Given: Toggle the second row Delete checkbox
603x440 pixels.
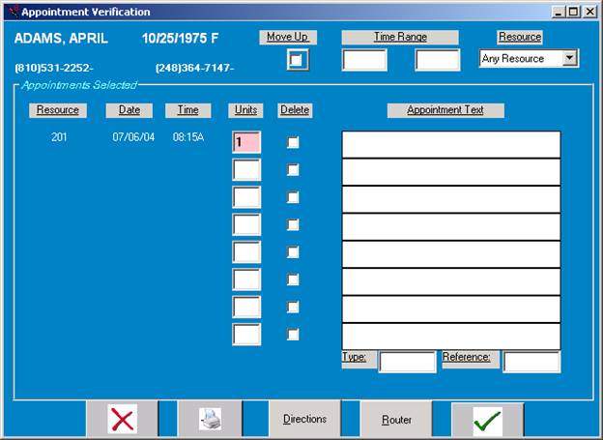Looking at the screenshot, I should click(x=294, y=170).
